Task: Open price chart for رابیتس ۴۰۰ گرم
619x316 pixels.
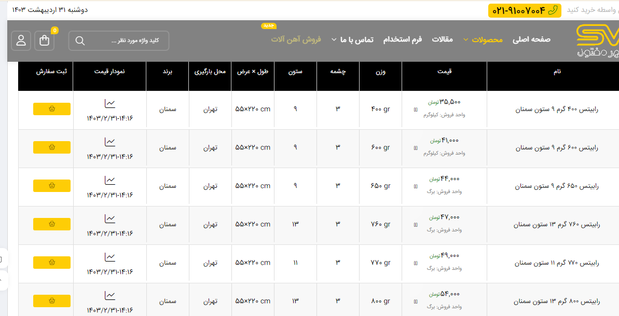Action: point(109,103)
